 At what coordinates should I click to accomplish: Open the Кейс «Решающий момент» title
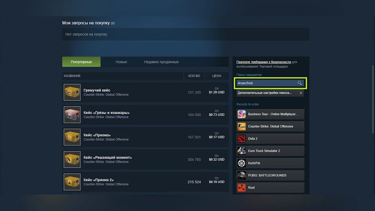[108, 158]
